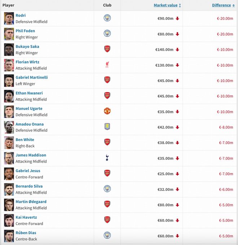Click Aston Villa crest in Amadou Onana row
This screenshot has height=245, width=238.
click(x=107, y=127)
